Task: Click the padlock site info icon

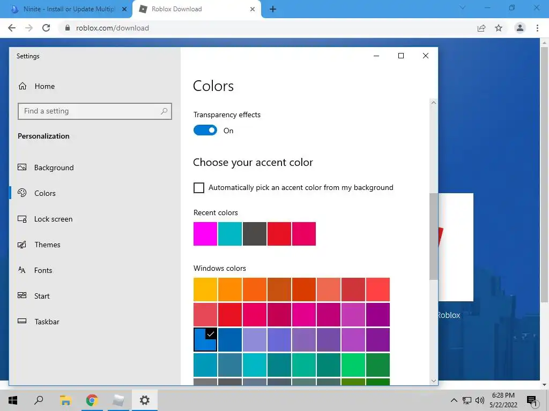Action: [68, 28]
